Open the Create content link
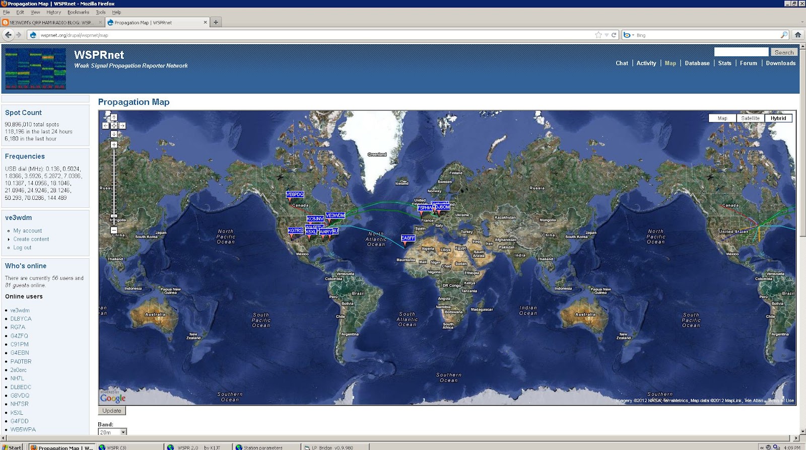The image size is (806, 450). click(31, 239)
